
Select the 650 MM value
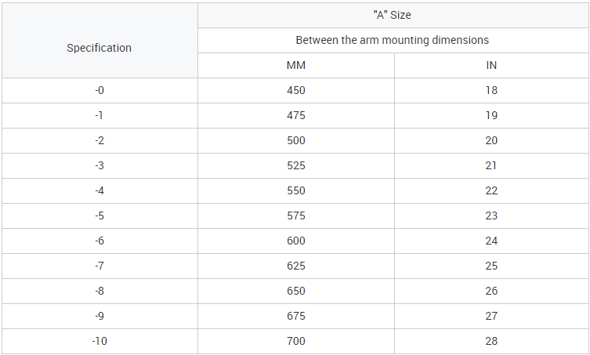[x=296, y=291]
